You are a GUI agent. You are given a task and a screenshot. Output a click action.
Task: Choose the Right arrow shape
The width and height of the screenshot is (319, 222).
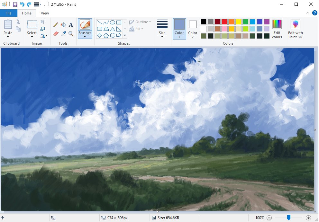(x=119, y=35)
